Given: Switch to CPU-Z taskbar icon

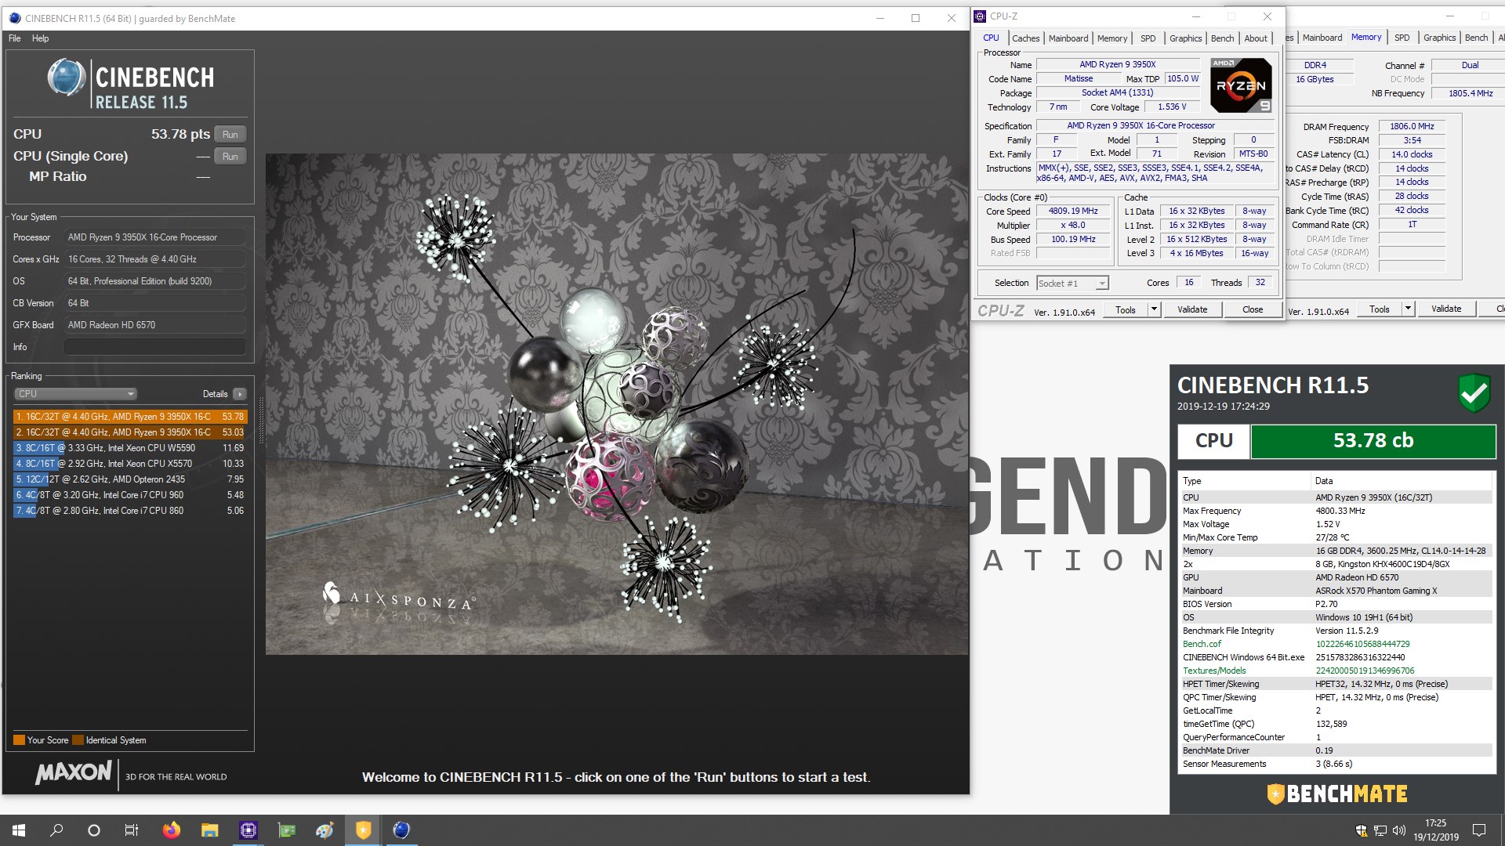Looking at the screenshot, I should coord(248,830).
